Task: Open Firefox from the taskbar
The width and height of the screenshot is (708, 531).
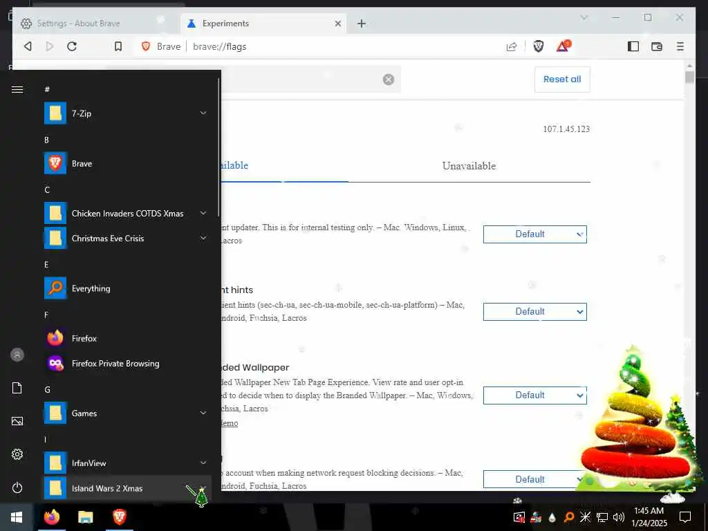Action: pyautogui.click(x=52, y=517)
